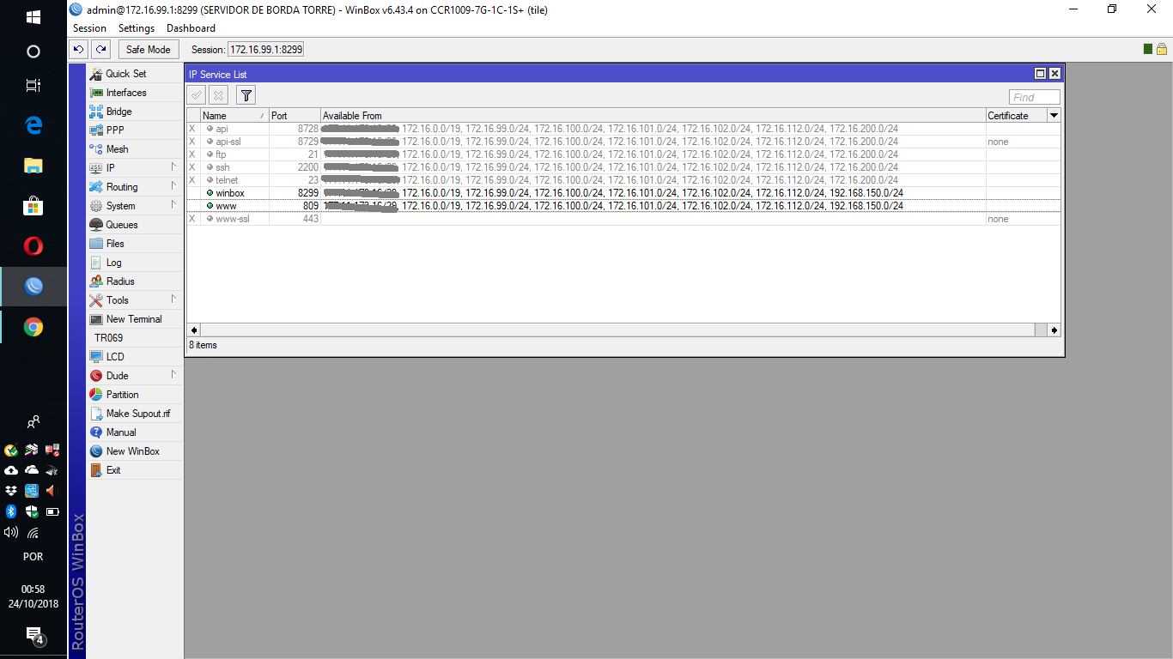Open the Mesh settings
The image size is (1173, 659).
click(136, 149)
